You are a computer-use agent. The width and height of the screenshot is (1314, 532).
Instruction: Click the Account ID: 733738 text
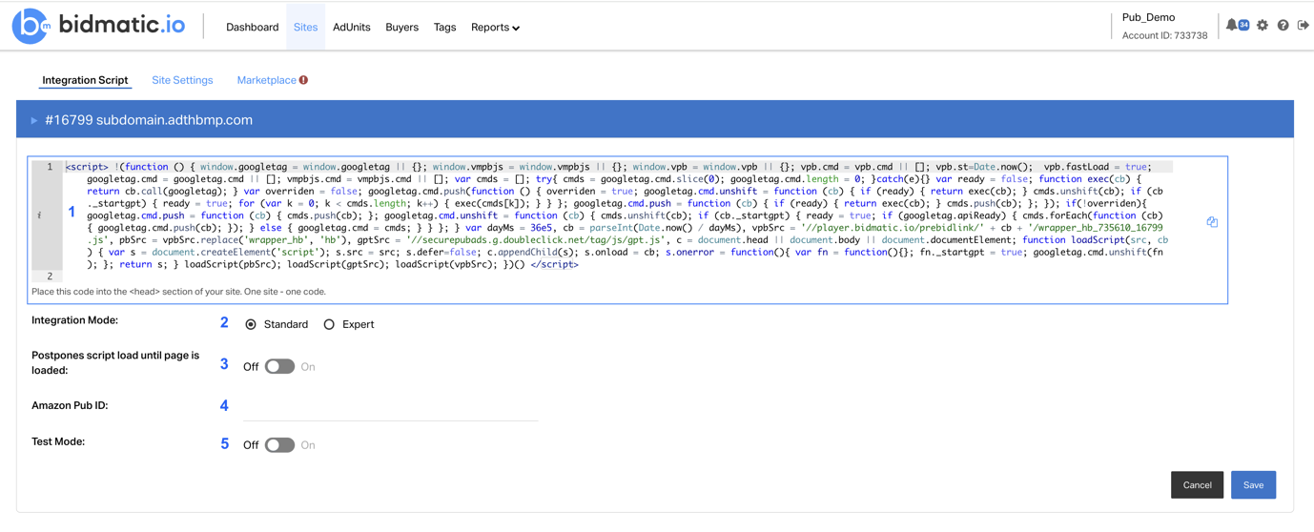(1164, 35)
